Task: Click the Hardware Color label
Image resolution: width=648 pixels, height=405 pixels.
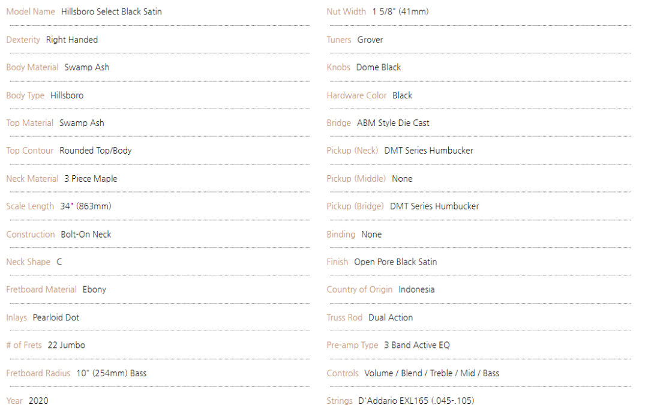Action: [x=356, y=95]
